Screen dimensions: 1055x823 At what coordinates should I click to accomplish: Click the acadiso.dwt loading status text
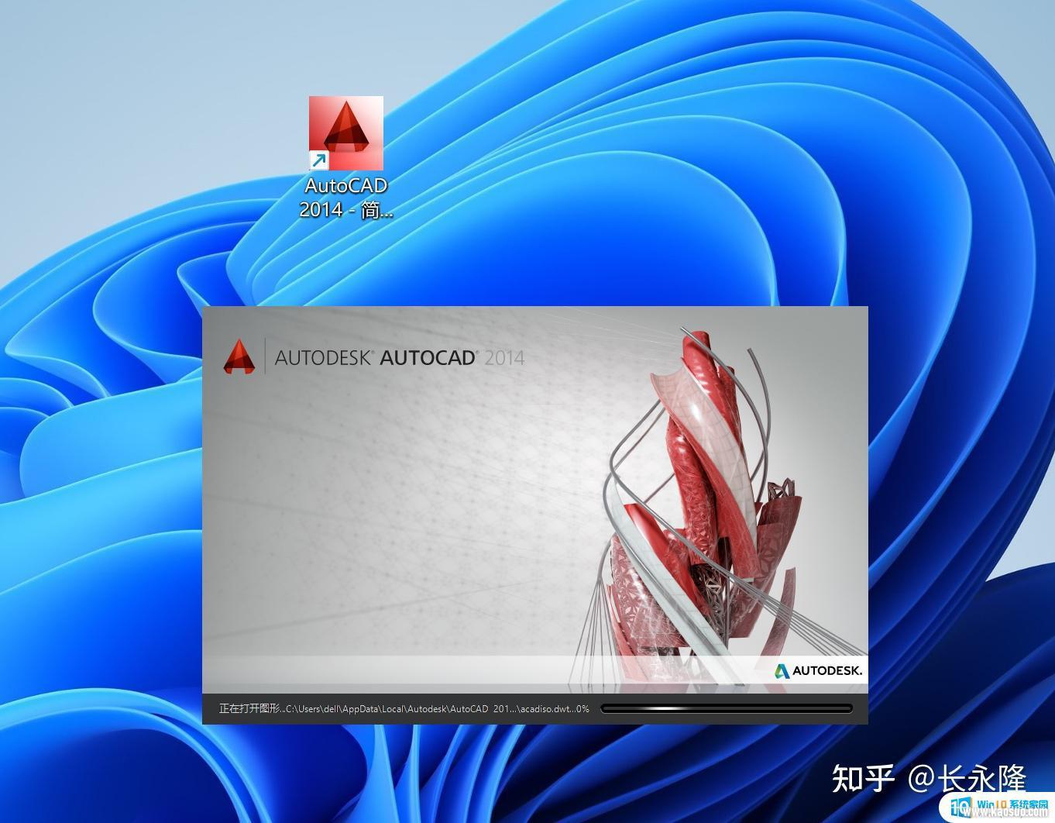point(404,708)
